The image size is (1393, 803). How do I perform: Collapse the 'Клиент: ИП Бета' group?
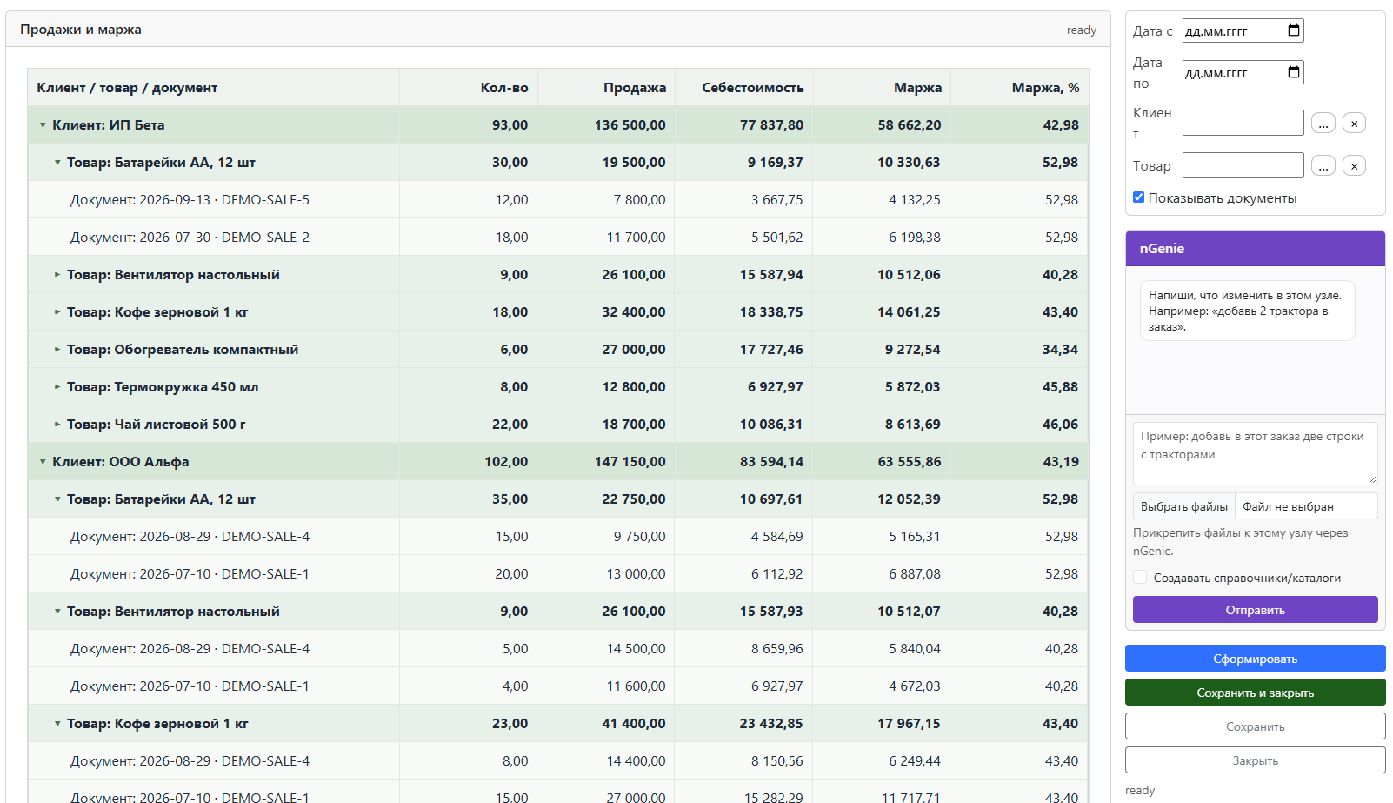pos(43,125)
